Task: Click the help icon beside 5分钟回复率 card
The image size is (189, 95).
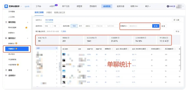Action: (145, 38)
